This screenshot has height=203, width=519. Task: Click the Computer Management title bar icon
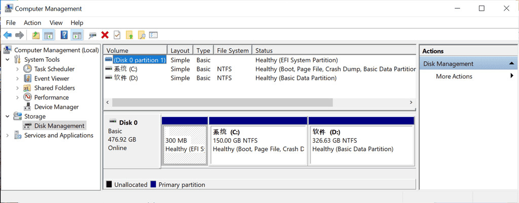click(9, 8)
